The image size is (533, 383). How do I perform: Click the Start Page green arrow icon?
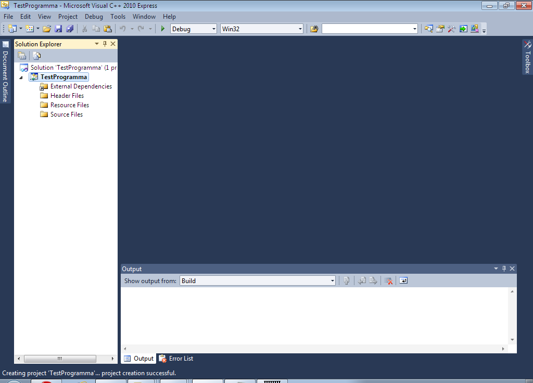tap(463, 29)
